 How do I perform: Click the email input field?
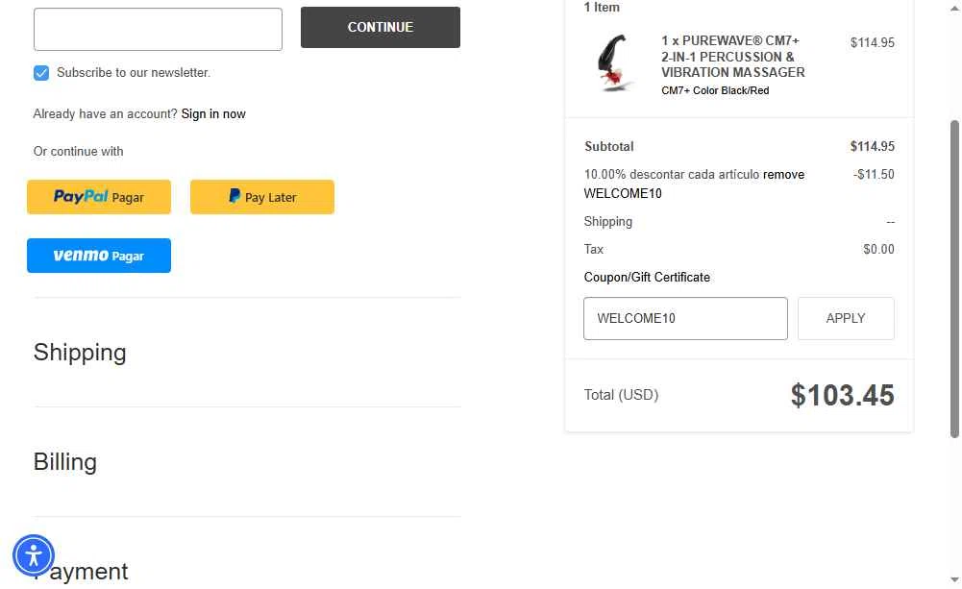click(x=158, y=29)
